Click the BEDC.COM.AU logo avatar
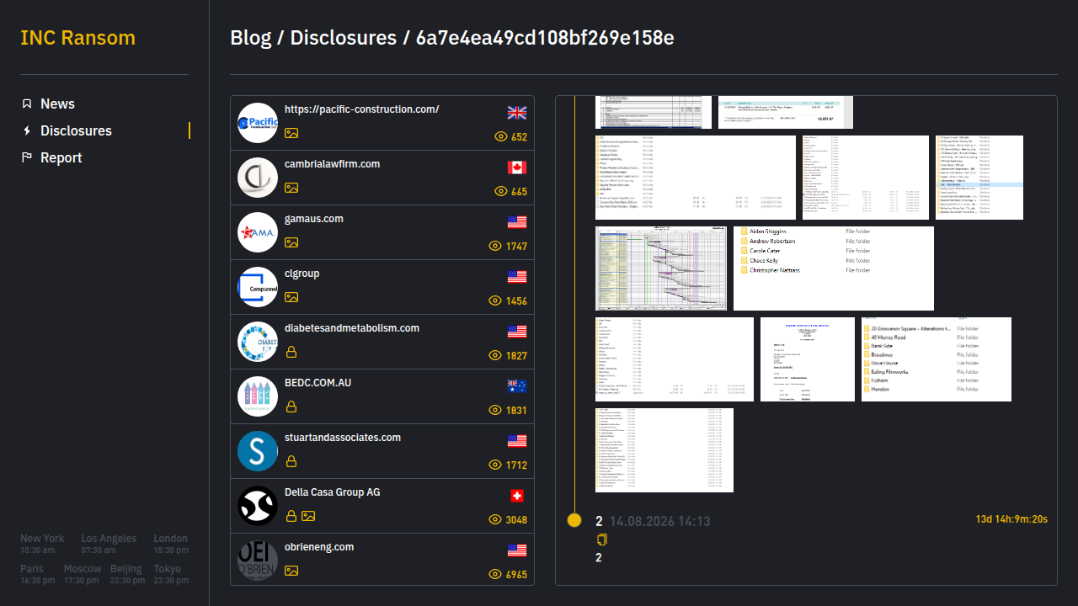This screenshot has height=606, width=1078. 258,396
